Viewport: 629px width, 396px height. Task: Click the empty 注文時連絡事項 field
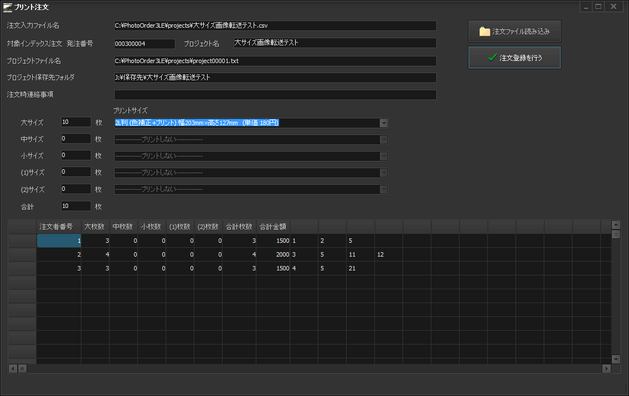275,95
